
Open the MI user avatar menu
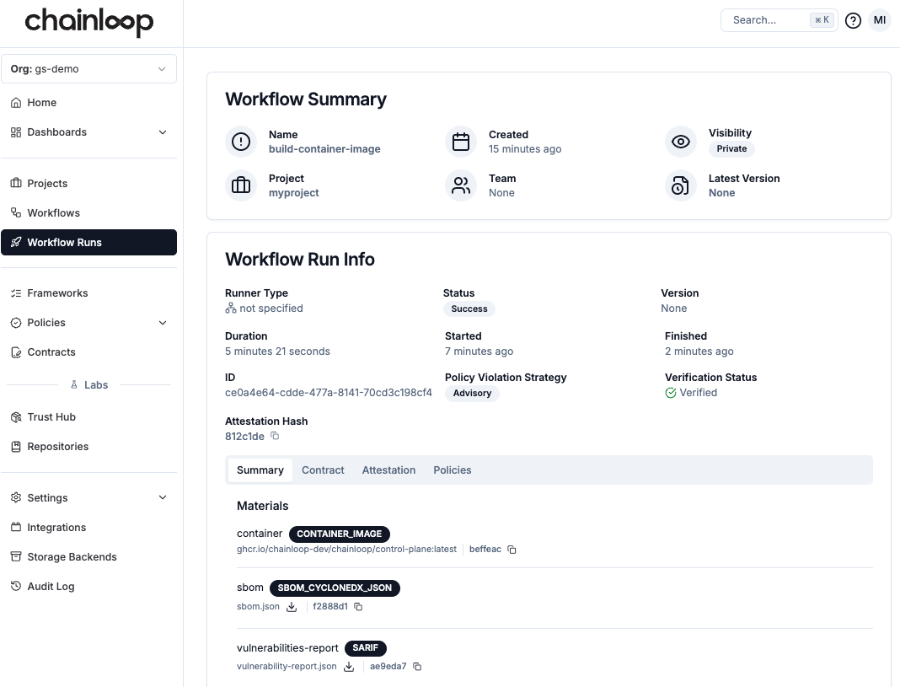click(x=879, y=21)
